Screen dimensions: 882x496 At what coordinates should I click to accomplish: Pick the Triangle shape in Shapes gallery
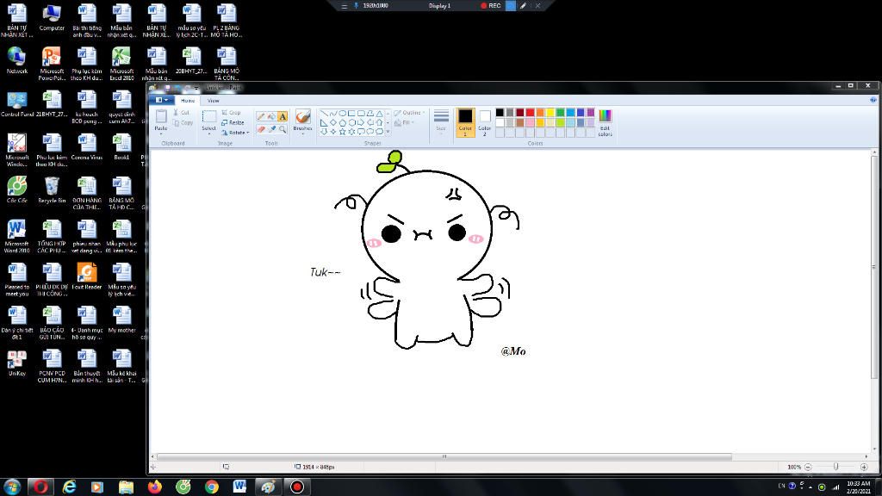379,114
